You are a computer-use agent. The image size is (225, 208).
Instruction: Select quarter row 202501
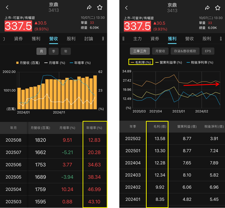pyautogui.click(x=172, y=151)
